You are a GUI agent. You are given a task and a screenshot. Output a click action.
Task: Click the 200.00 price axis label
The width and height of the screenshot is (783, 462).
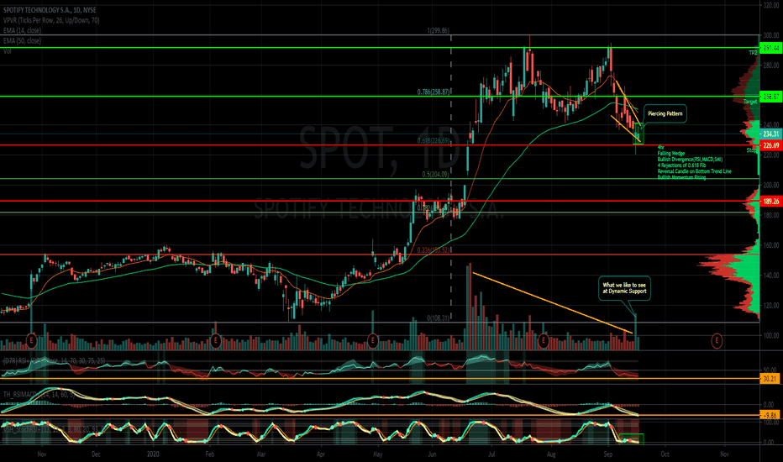771,186
